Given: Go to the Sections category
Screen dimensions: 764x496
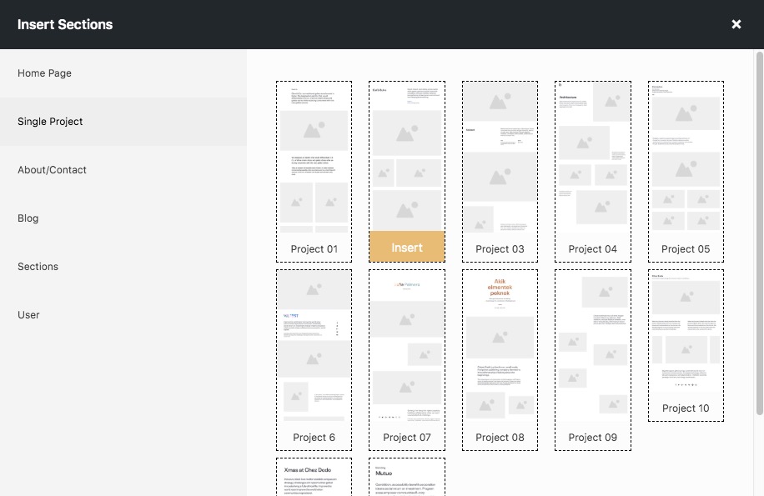Looking at the screenshot, I should coord(123,266).
